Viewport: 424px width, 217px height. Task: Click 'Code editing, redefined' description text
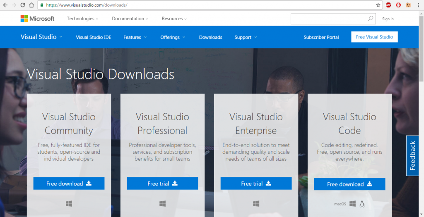[x=349, y=152]
